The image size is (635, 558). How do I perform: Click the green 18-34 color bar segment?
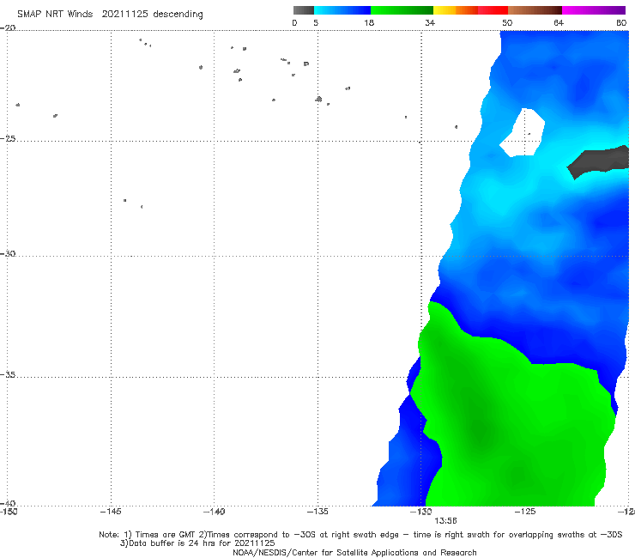pyautogui.click(x=402, y=10)
